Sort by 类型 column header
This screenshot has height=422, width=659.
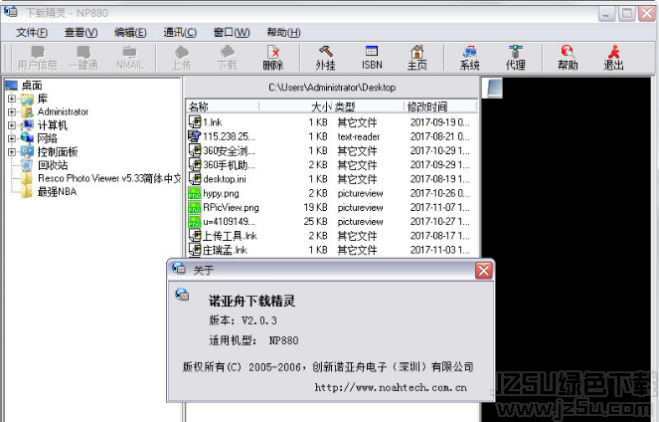[368, 106]
